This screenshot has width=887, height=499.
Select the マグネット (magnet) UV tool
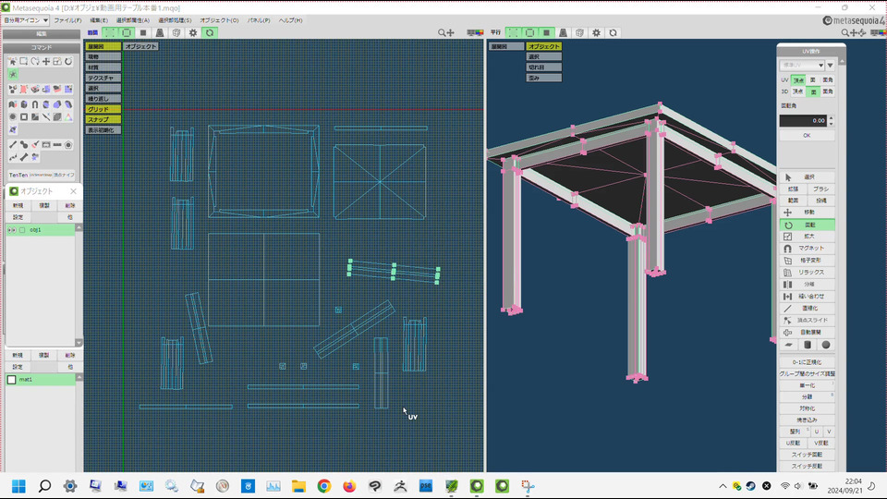click(x=807, y=249)
